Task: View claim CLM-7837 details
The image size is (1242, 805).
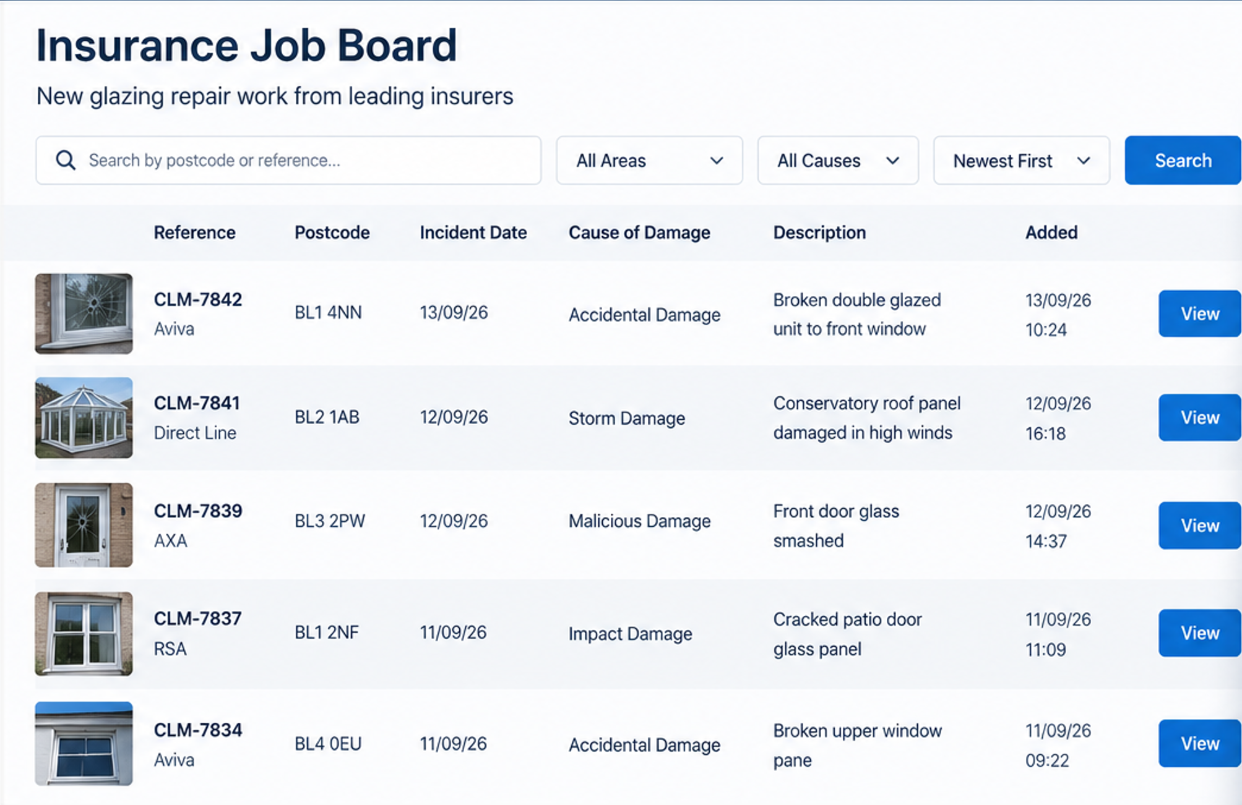Action: (x=1199, y=633)
